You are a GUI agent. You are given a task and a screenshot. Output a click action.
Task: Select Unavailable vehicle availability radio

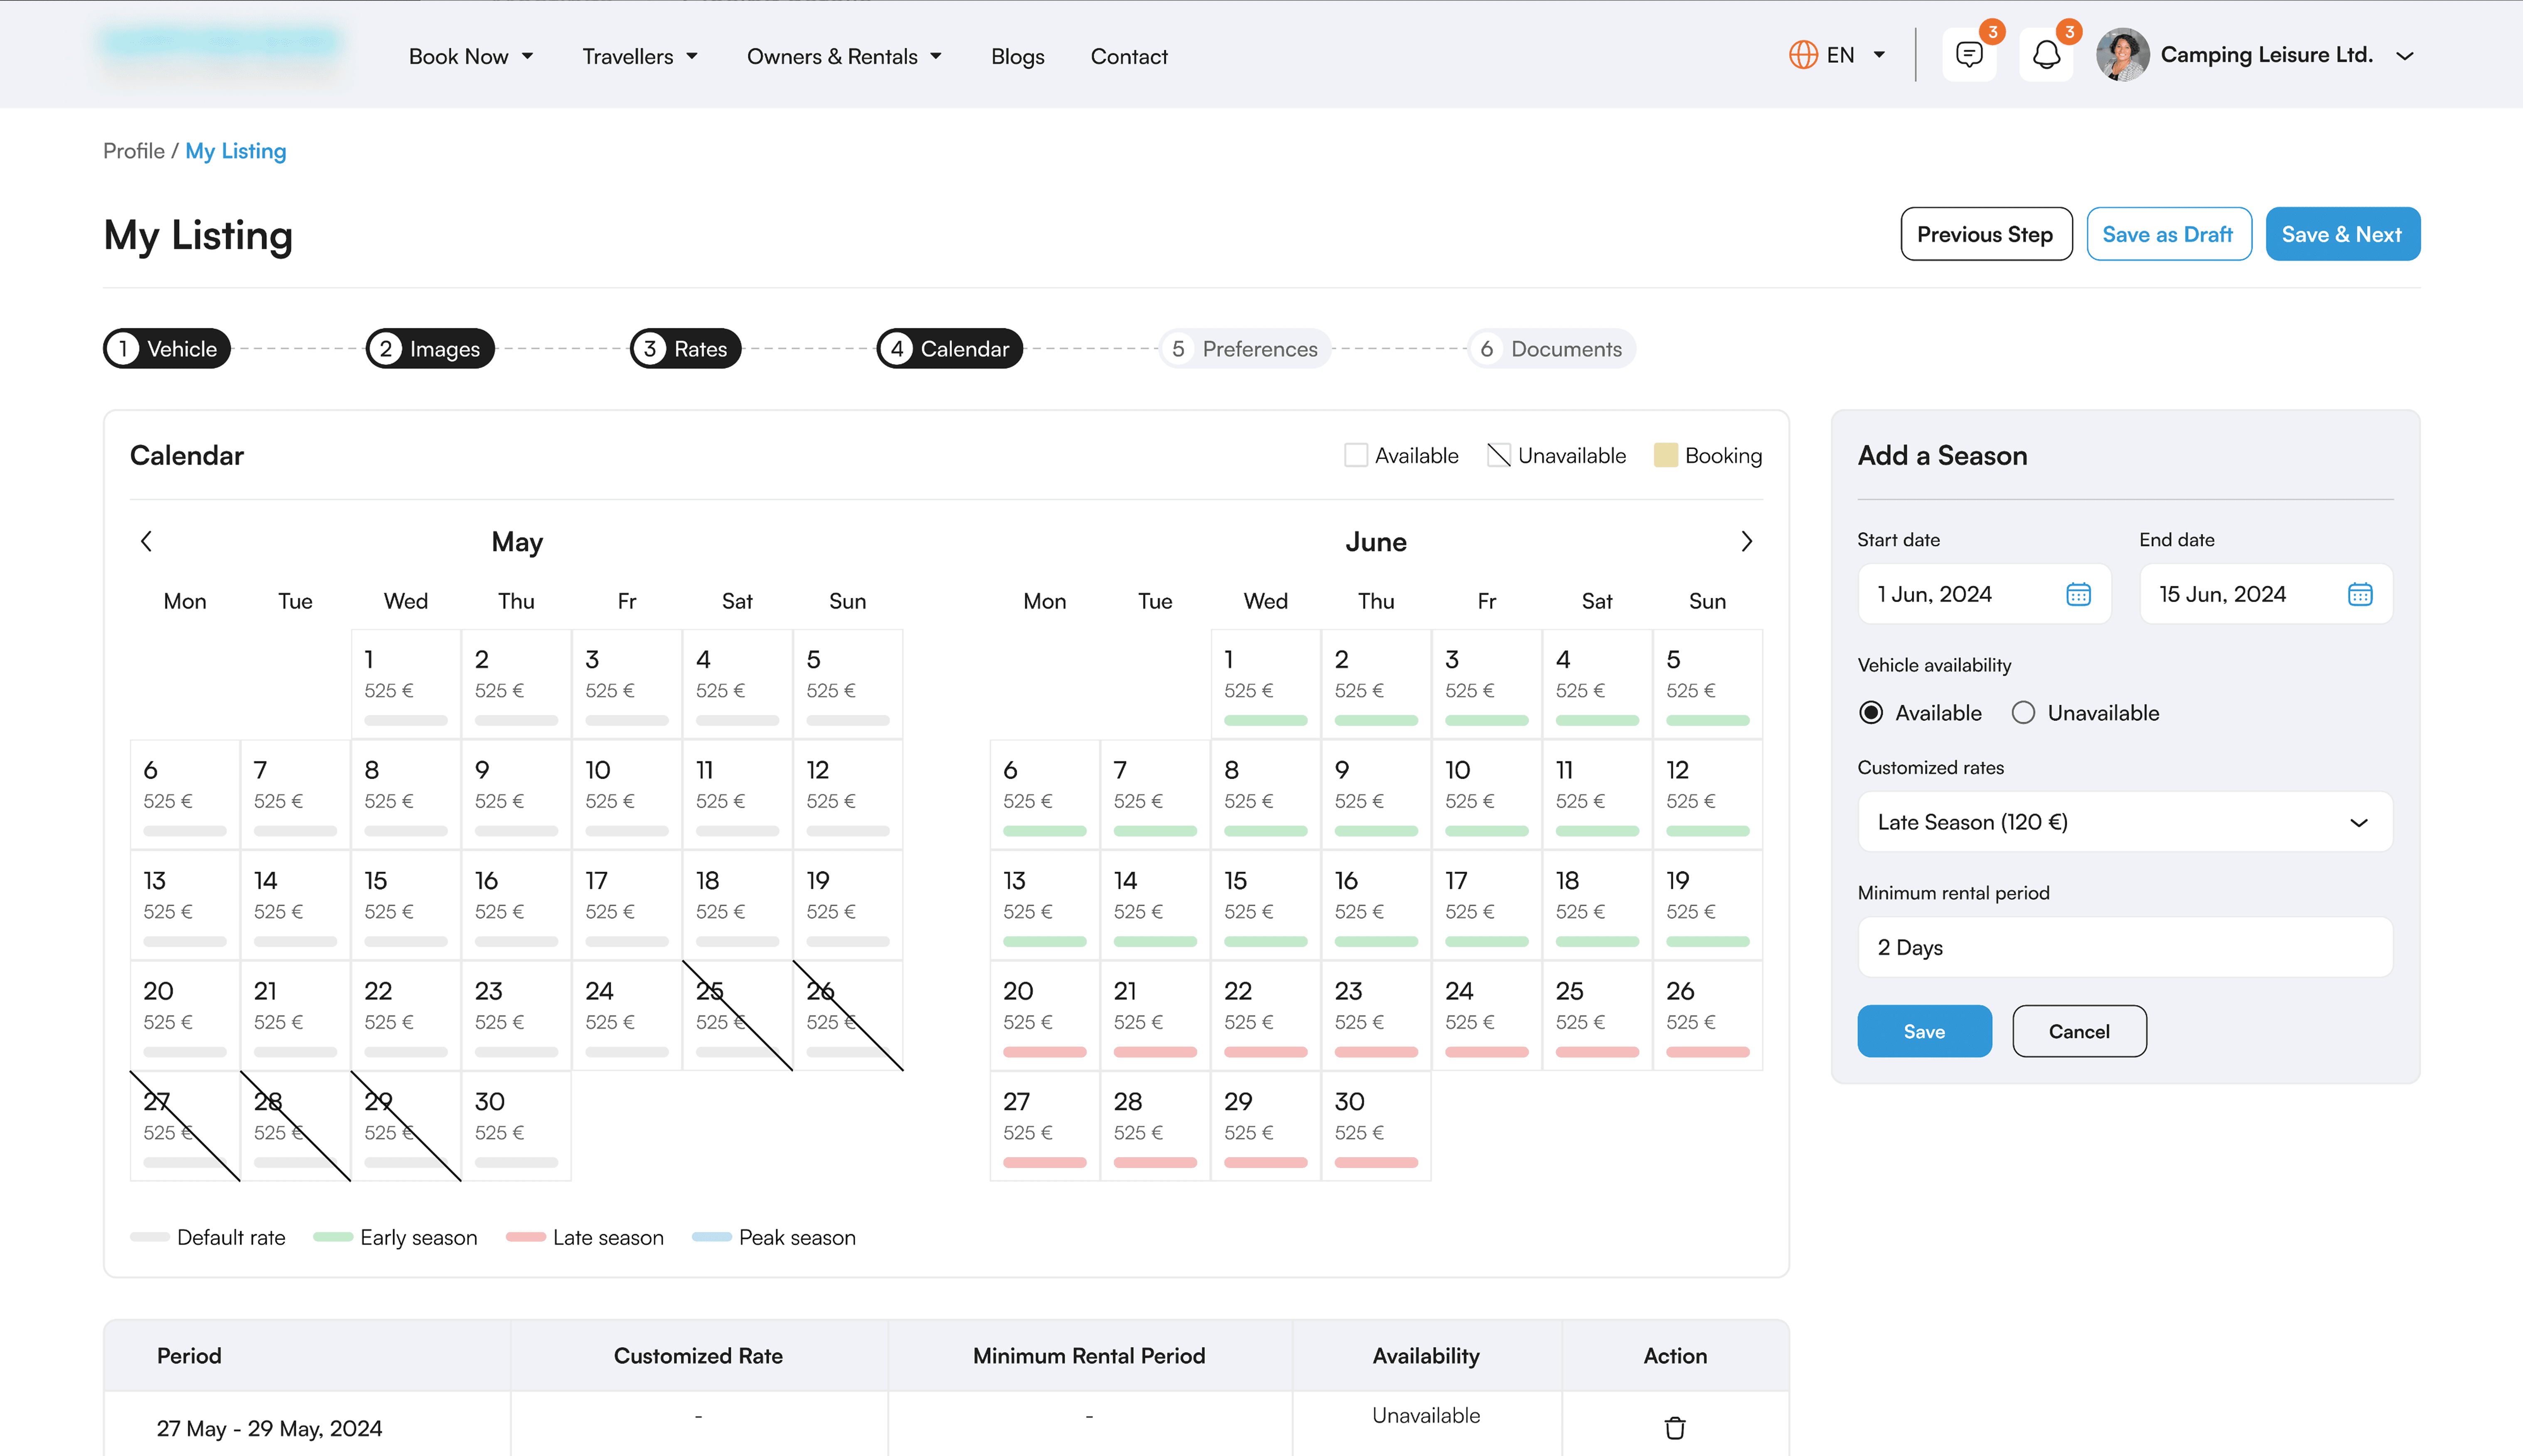[2023, 713]
